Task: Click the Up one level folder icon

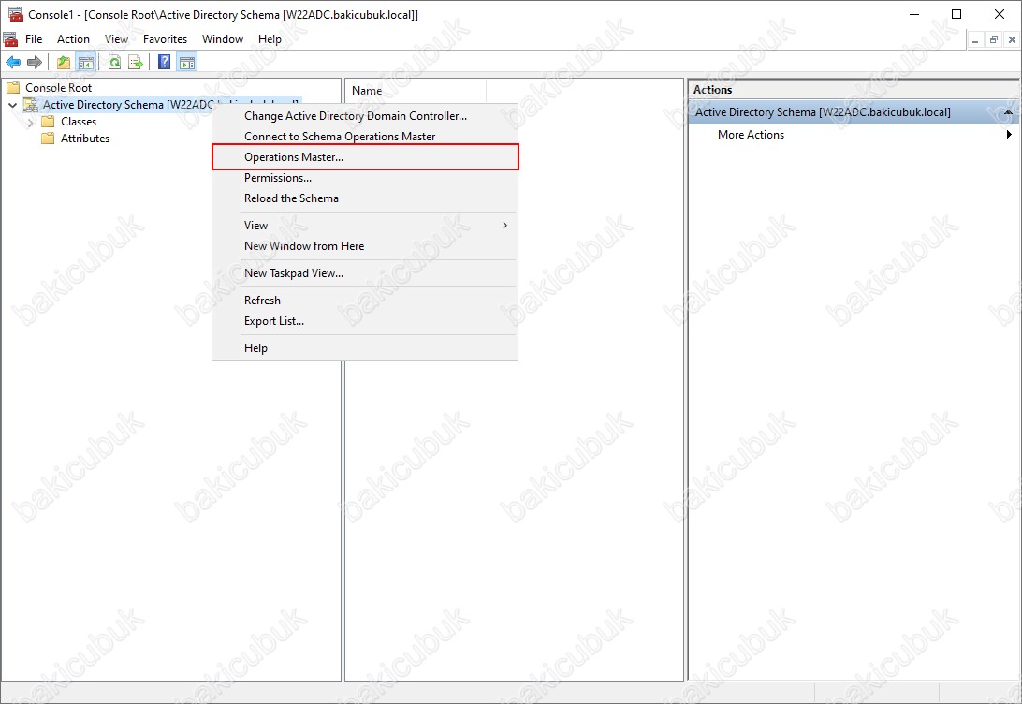Action: (x=64, y=63)
